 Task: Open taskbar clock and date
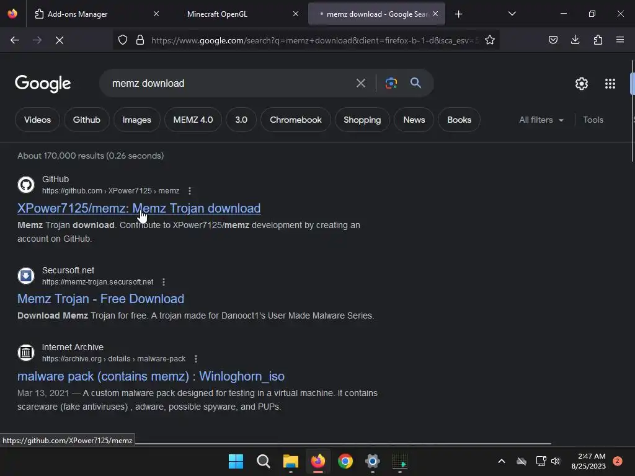click(588, 461)
